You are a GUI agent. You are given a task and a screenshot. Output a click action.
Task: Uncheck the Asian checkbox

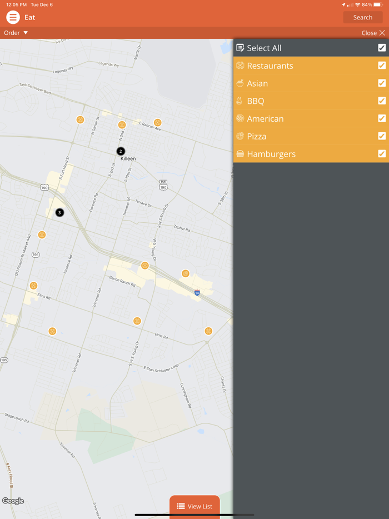point(382,83)
